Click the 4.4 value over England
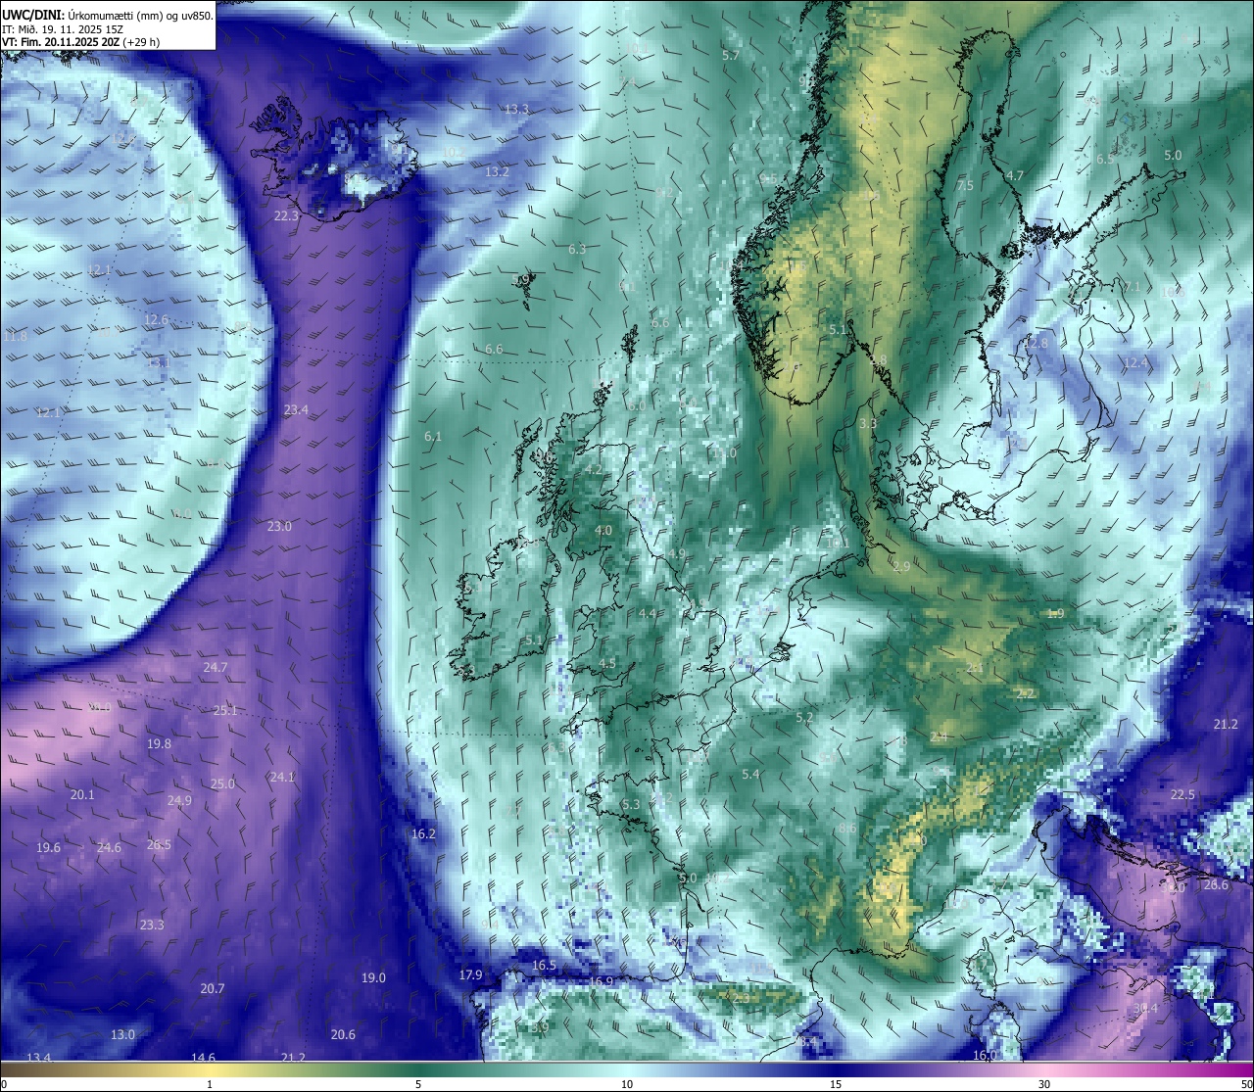This screenshot has height=1092, width=1254. click(x=647, y=614)
